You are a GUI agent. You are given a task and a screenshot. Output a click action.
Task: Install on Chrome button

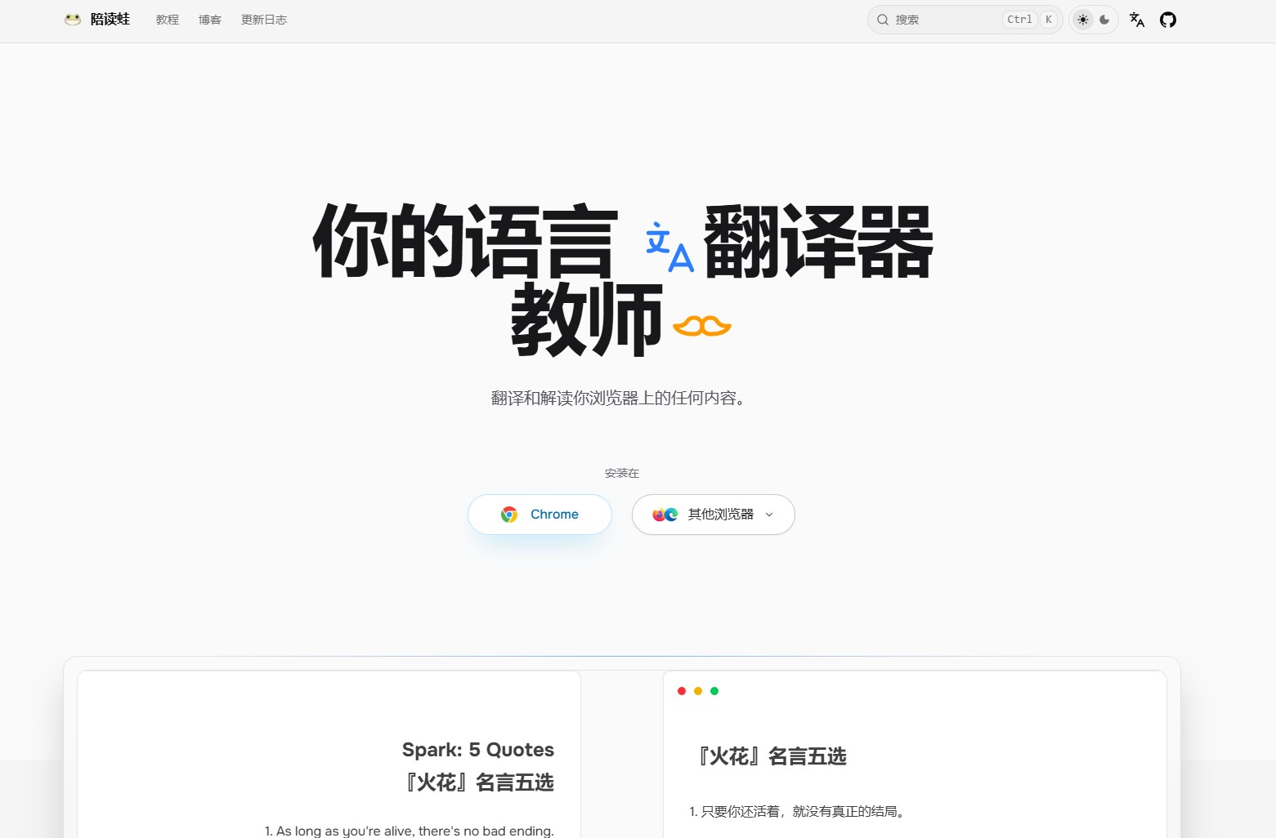click(x=540, y=515)
